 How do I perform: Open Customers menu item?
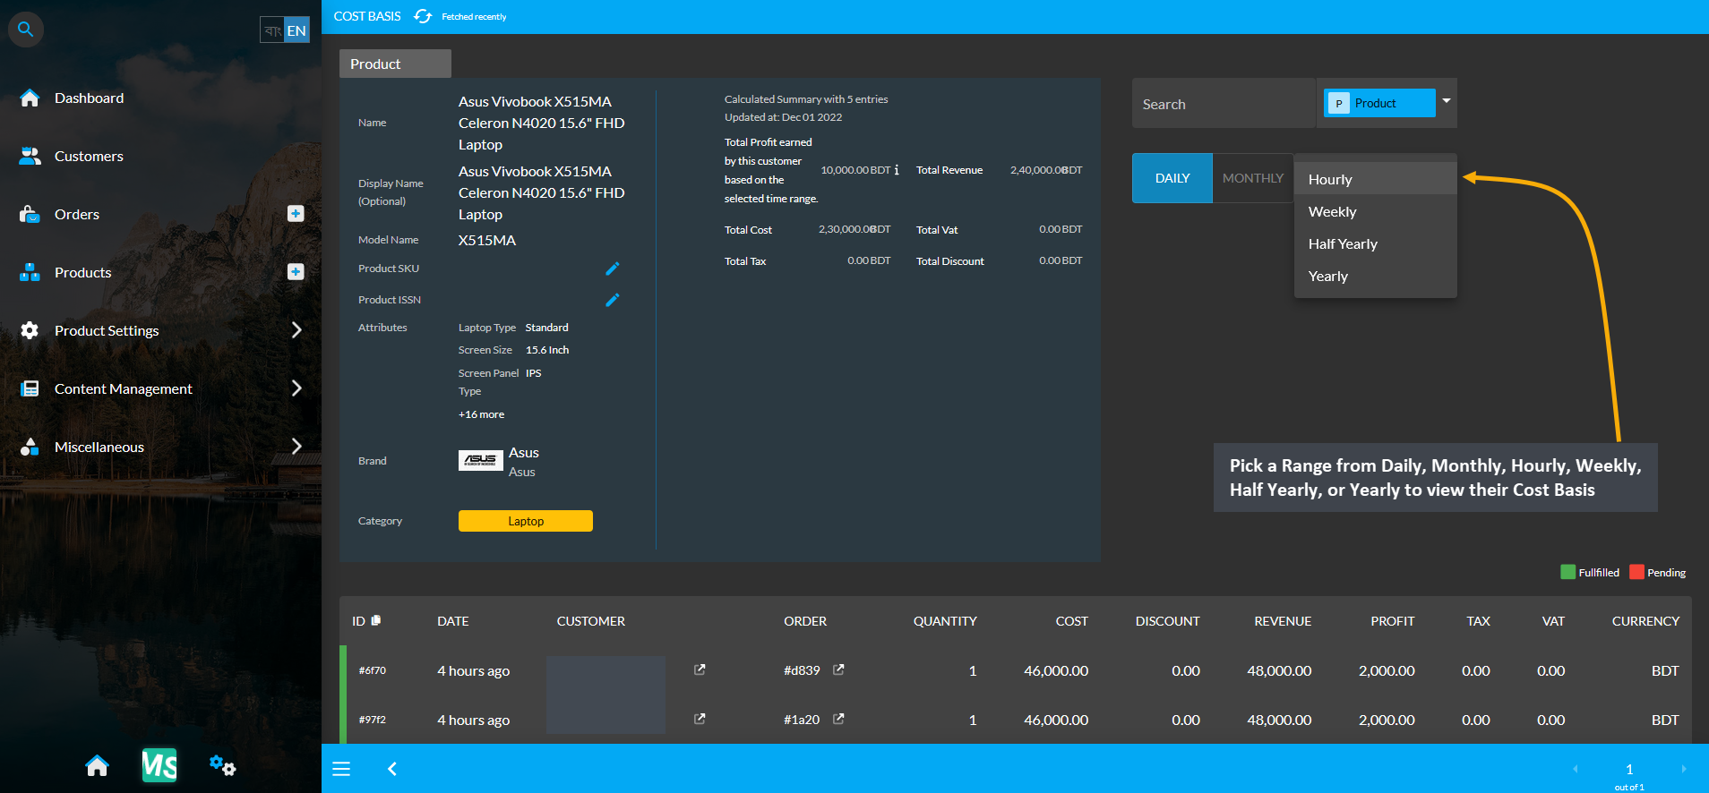point(89,156)
